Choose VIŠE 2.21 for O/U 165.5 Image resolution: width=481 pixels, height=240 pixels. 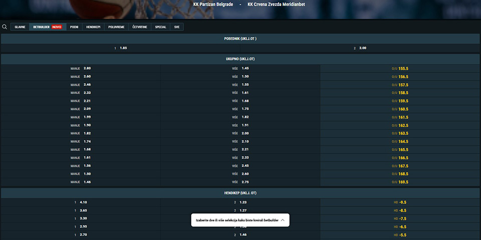click(x=240, y=149)
